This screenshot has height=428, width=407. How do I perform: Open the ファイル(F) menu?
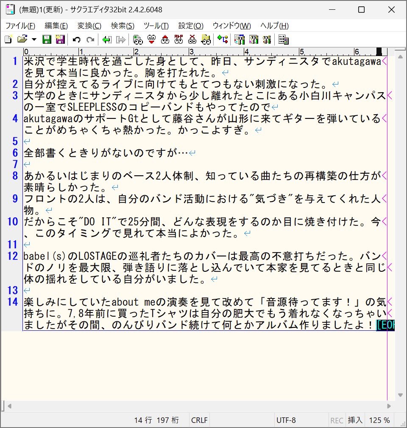click(20, 25)
